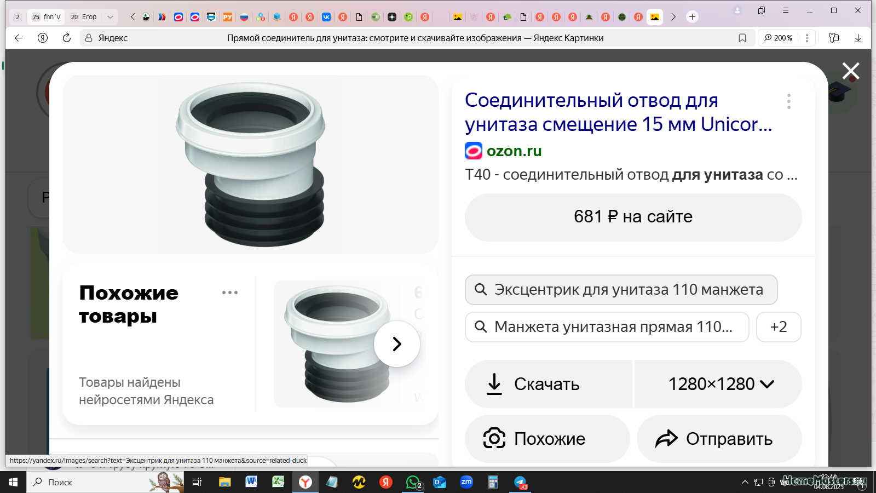The image size is (876, 493).
Task: Open the ozon.ru source link
Action: (x=514, y=151)
